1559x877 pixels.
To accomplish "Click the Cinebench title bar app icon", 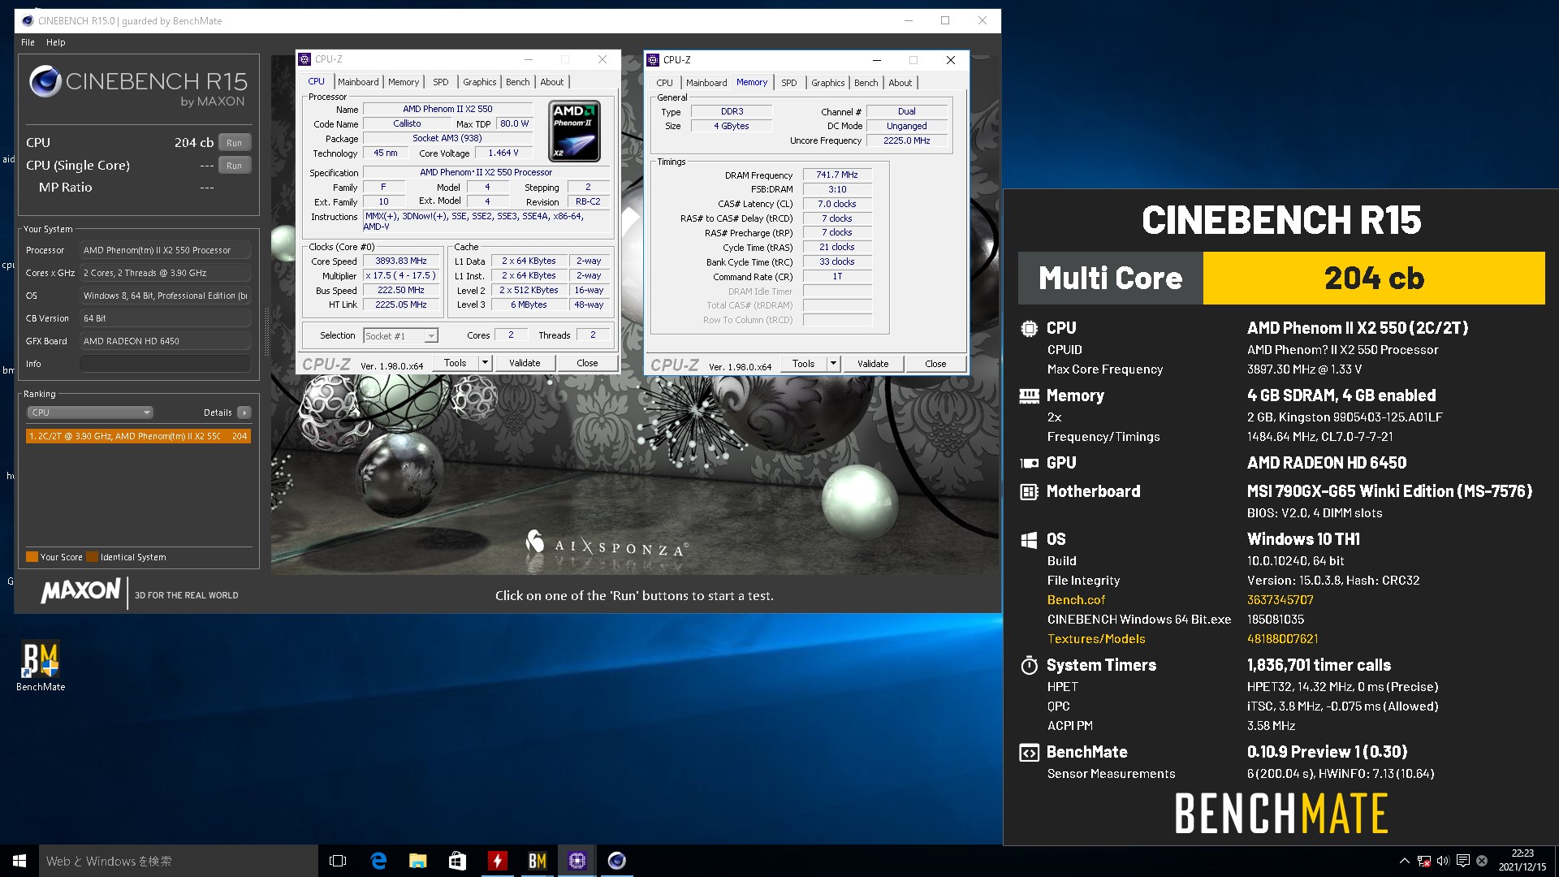I will pyautogui.click(x=28, y=20).
